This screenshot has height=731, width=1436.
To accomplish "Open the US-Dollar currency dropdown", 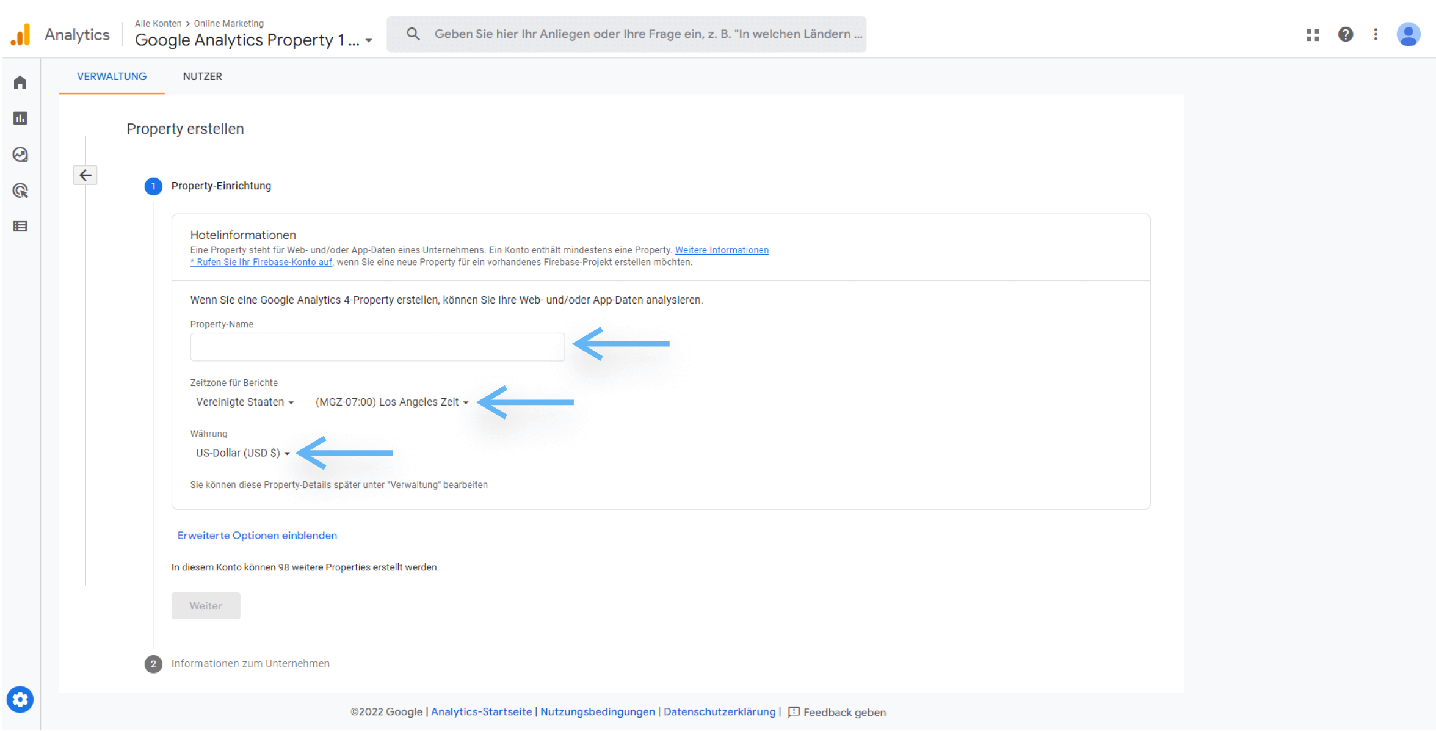I will (242, 453).
